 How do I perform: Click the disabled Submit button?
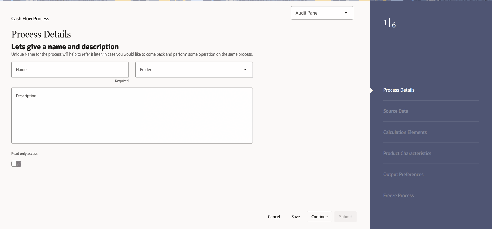coord(345,217)
